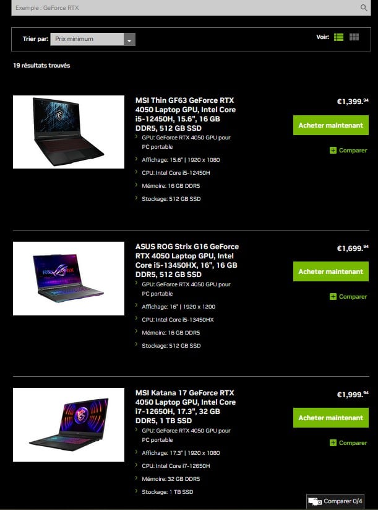Switch to grid view icon
Screen dimensions: 378x510
(354, 37)
